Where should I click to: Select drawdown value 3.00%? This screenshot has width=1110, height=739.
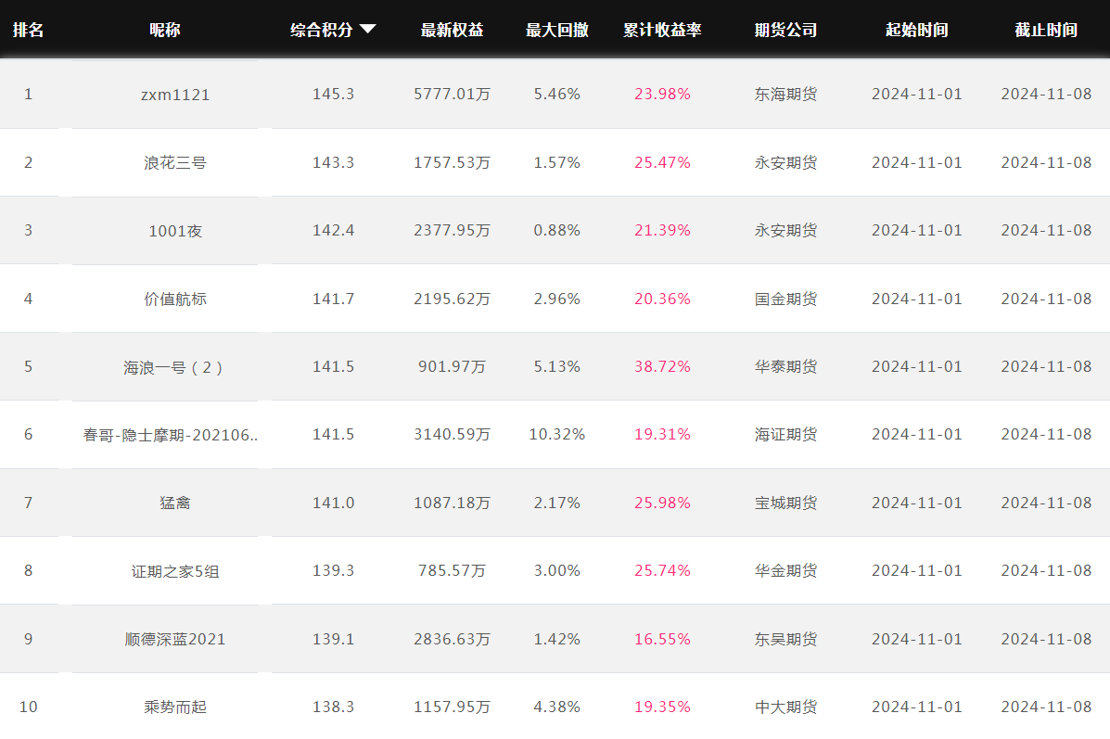point(557,570)
